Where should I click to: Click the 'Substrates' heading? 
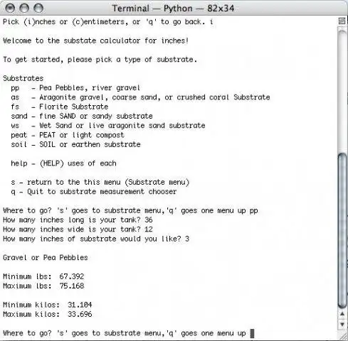tap(23, 78)
